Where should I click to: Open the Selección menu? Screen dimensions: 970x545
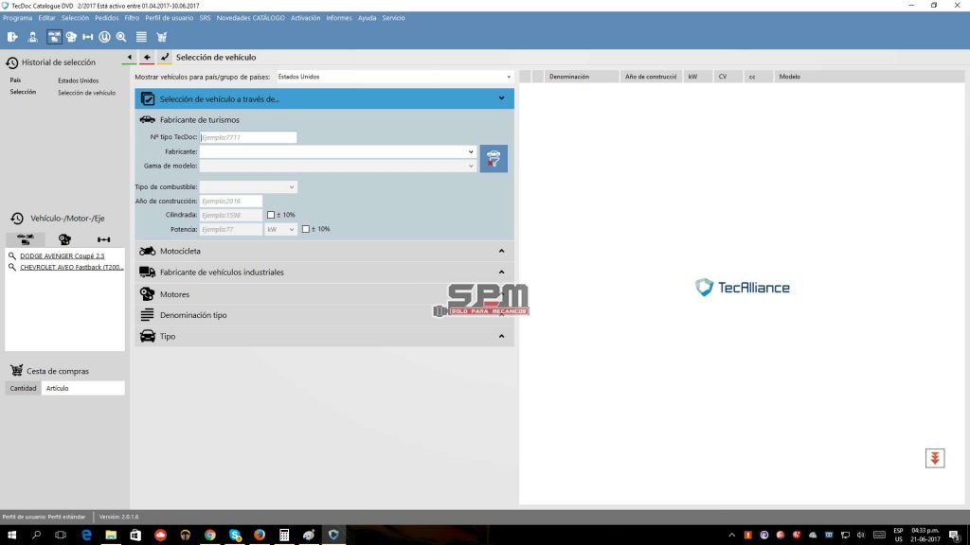[75, 18]
